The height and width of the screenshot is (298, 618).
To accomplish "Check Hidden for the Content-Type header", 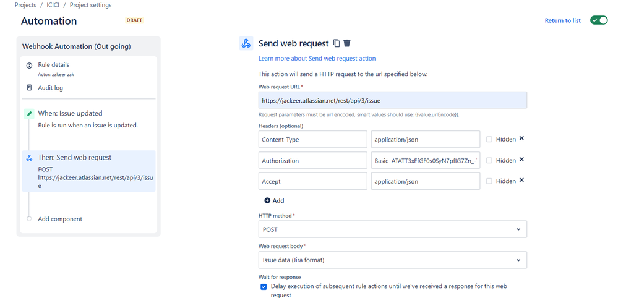I will (x=489, y=139).
